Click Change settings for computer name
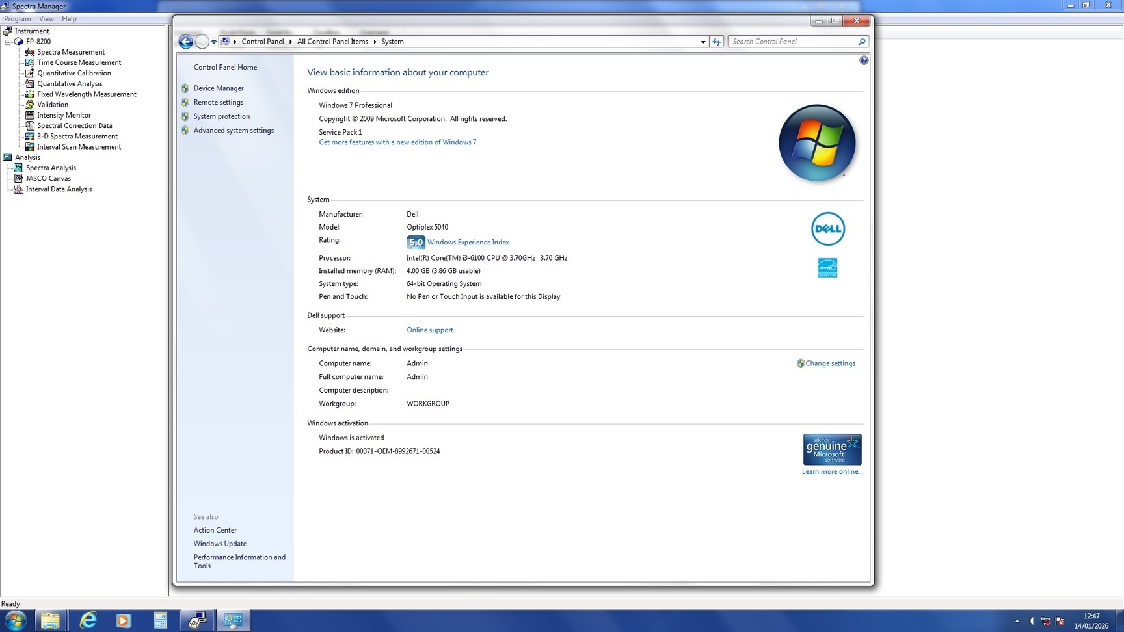 point(830,363)
